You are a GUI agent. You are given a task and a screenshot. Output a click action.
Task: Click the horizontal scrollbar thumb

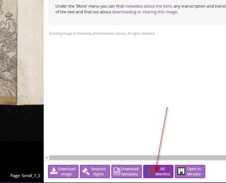coord(135,158)
